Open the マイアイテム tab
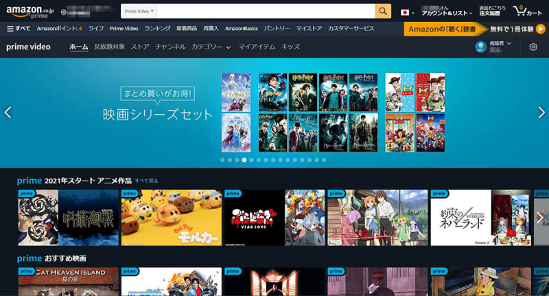 pyautogui.click(x=257, y=47)
